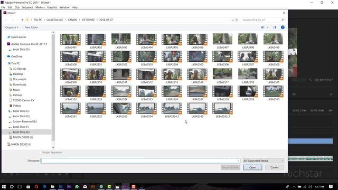This screenshot has width=338, height=190.
Task: Open Microsoft Edge from the taskbar
Action: pyautogui.click(x=44, y=186)
